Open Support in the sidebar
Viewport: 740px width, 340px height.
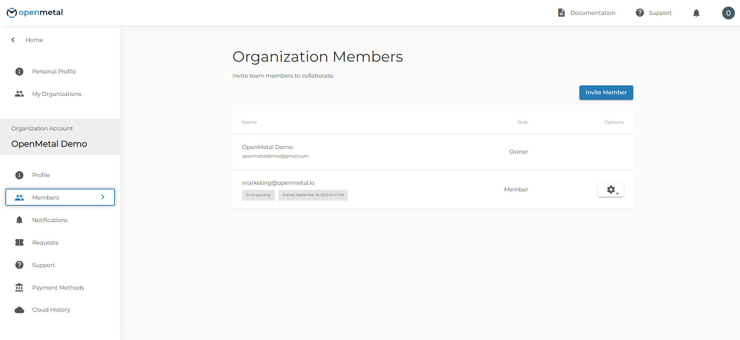[43, 265]
